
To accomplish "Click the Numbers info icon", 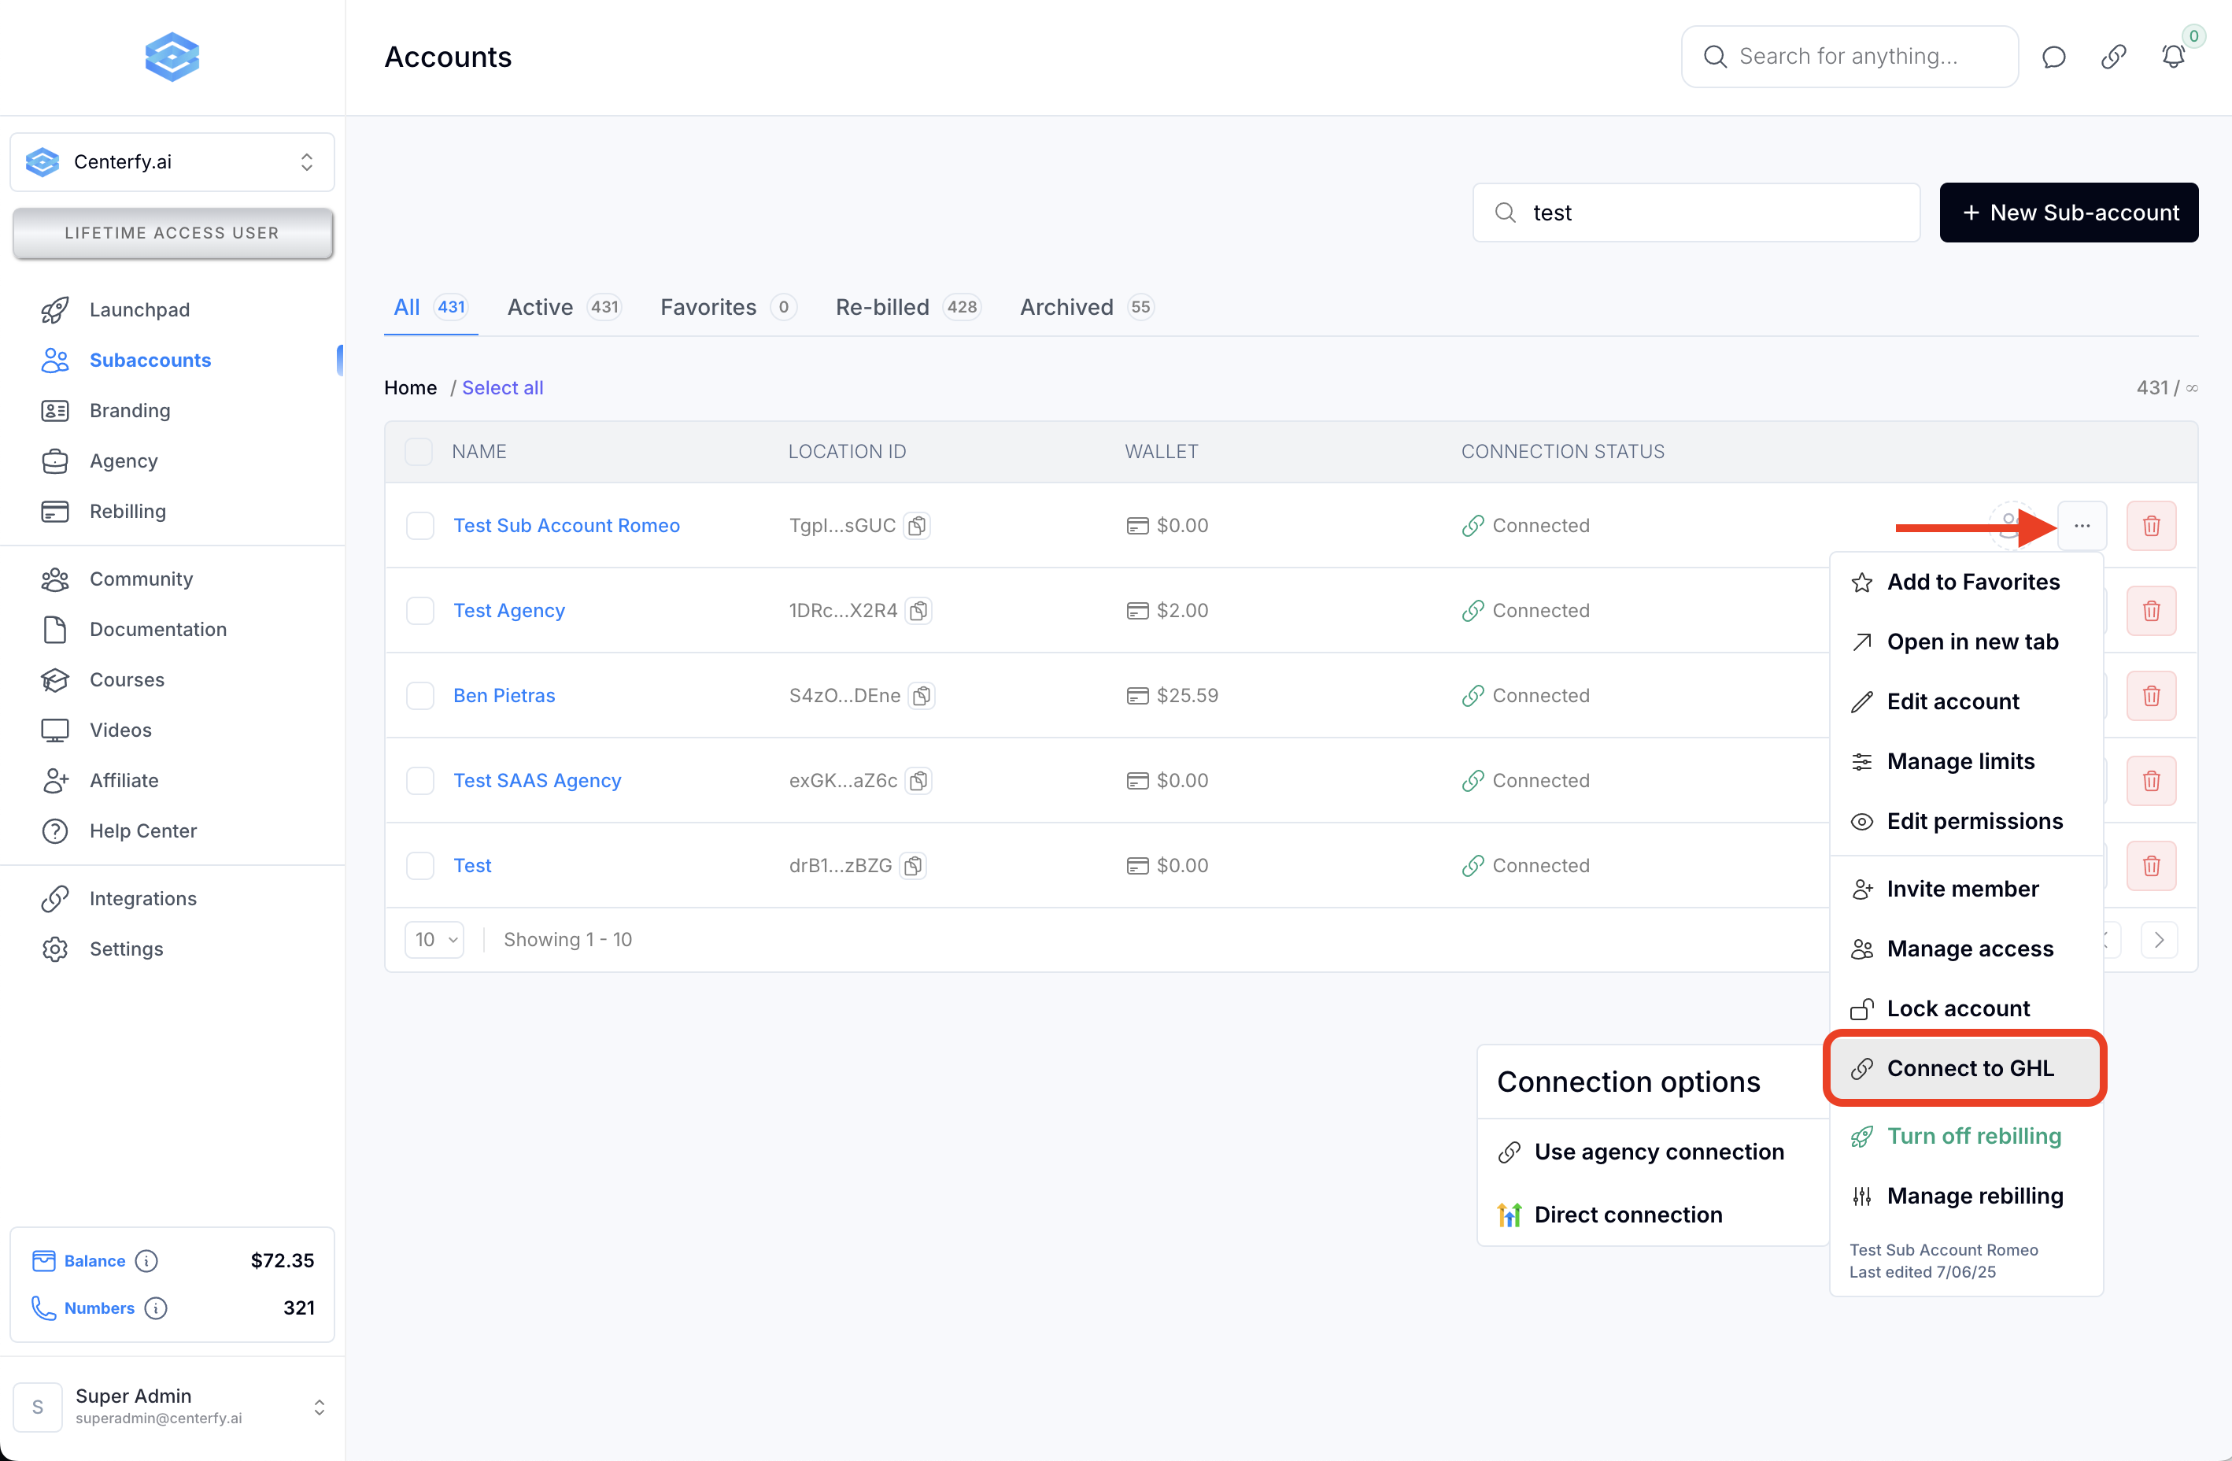I will (156, 1308).
